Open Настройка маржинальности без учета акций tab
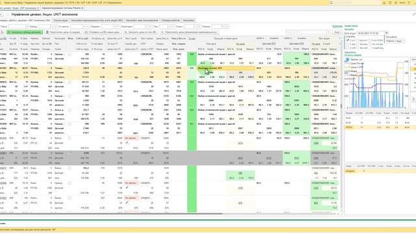This screenshot has width=416, height=234. [x=97, y=20]
